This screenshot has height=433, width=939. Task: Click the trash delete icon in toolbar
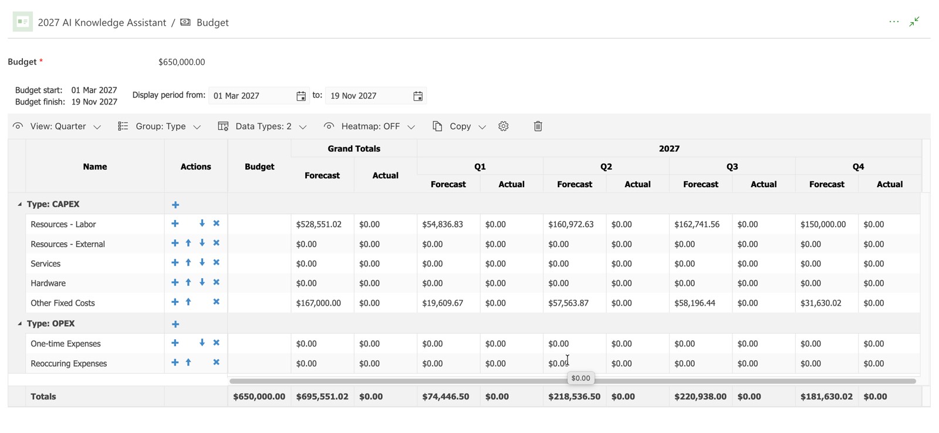tap(538, 126)
